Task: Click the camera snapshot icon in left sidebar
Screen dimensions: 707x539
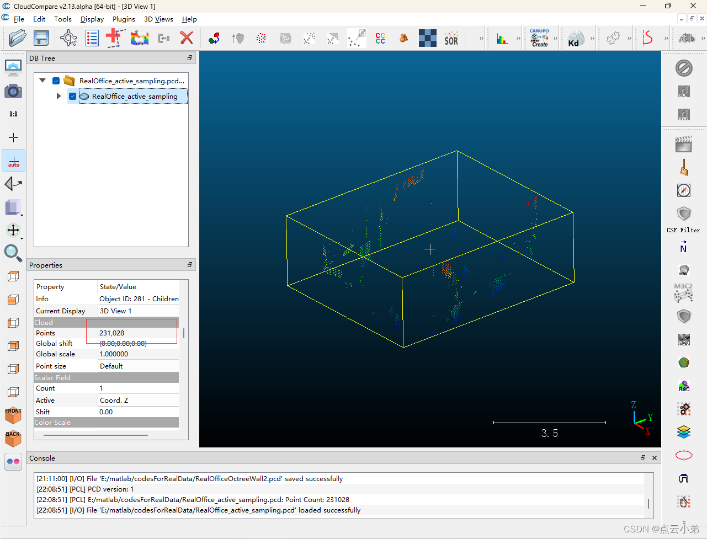Action: 13,90
